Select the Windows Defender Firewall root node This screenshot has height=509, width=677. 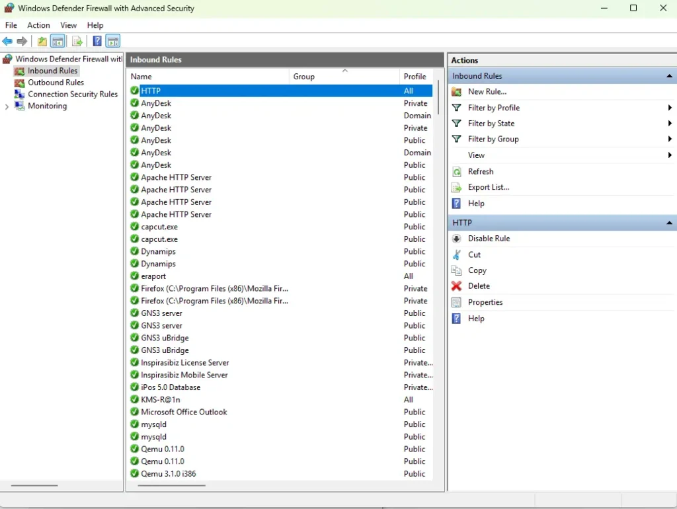pos(69,59)
